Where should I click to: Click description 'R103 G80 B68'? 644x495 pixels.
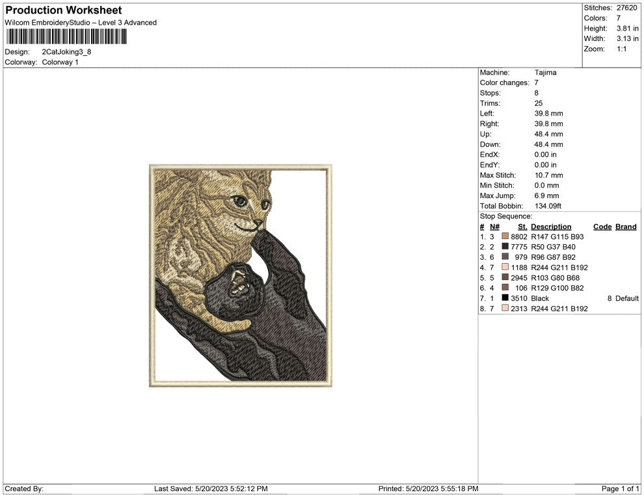pyautogui.click(x=556, y=277)
